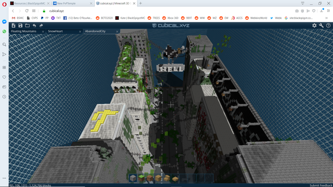Open the sidebar three-dots setup menu
The image size is (333, 187).
click(x=4, y=178)
